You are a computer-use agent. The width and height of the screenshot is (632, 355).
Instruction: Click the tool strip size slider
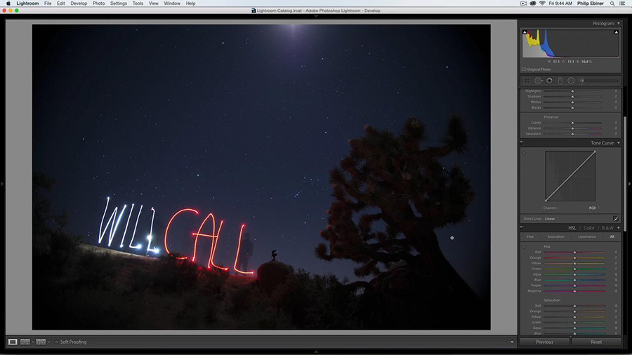(x=600, y=81)
